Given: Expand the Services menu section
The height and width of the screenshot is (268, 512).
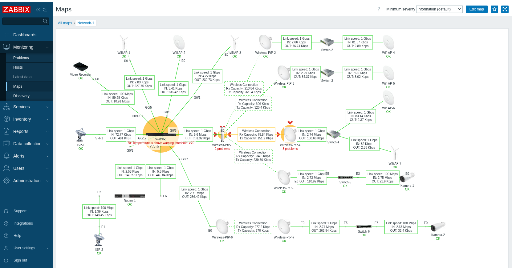Looking at the screenshot, I should coord(26,107).
